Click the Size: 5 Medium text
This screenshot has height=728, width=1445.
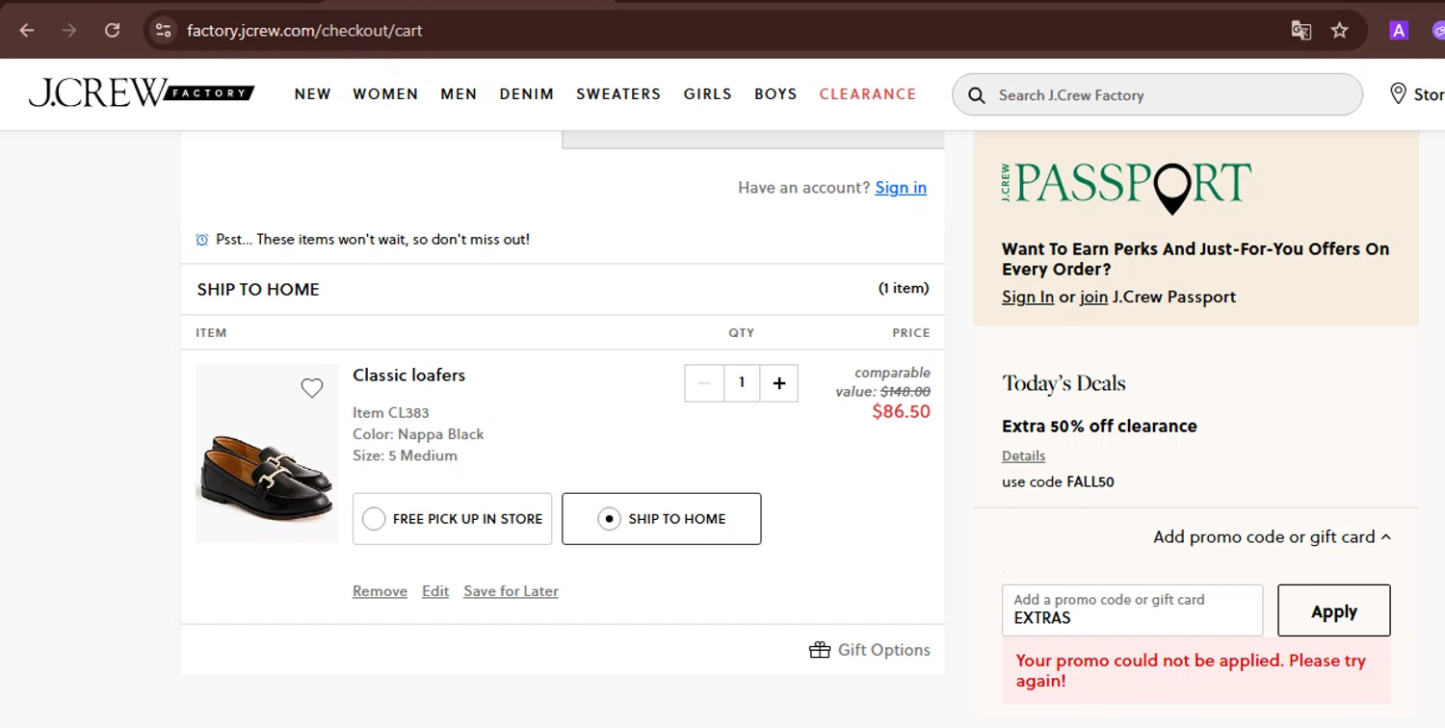tap(405, 455)
